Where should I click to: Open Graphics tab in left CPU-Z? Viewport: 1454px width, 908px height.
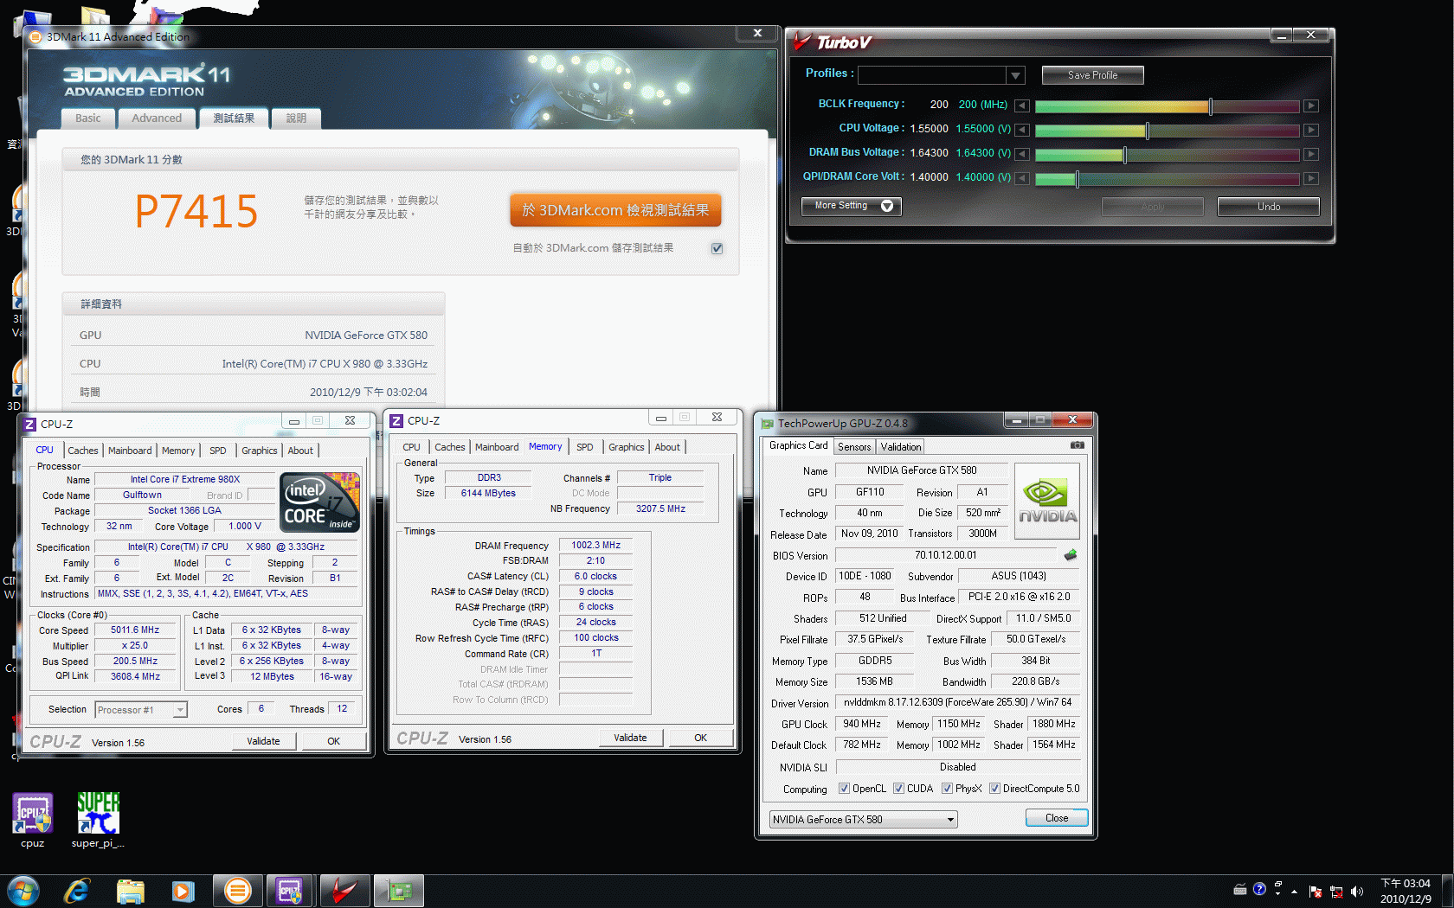tap(259, 451)
